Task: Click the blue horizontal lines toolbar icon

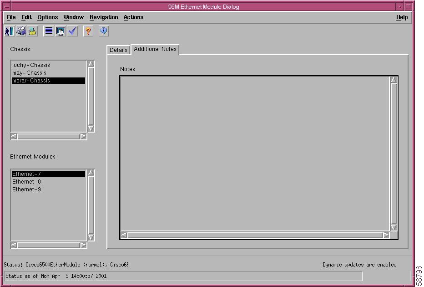Action: pos(49,31)
